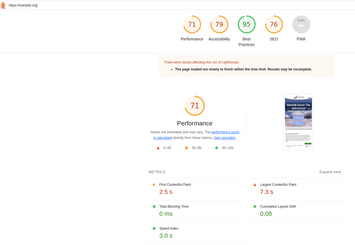Expand the Total Blocking Time metric
This screenshot has width=355, height=245.
point(174,207)
